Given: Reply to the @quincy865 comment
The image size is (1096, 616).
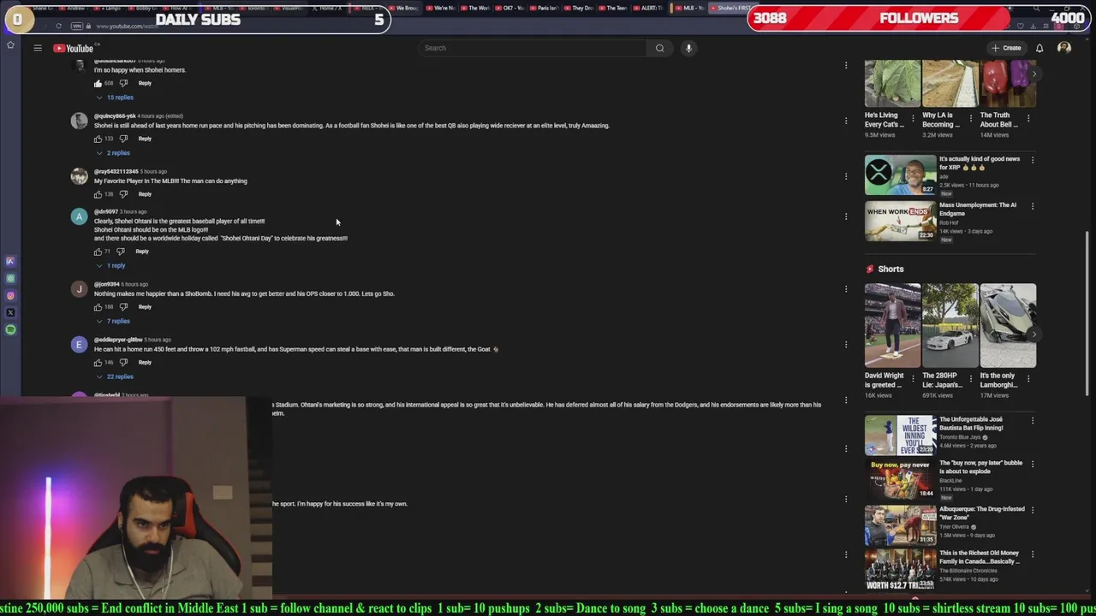Looking at the screenshot, I should pos(145,139).
